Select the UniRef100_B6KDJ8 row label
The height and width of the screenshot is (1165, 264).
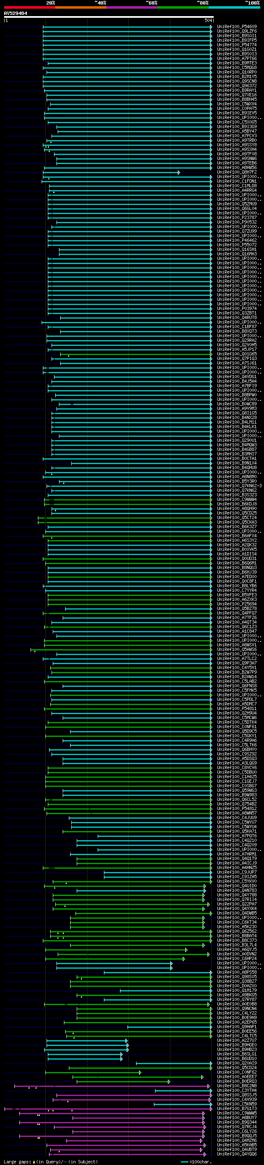point(236,504)
